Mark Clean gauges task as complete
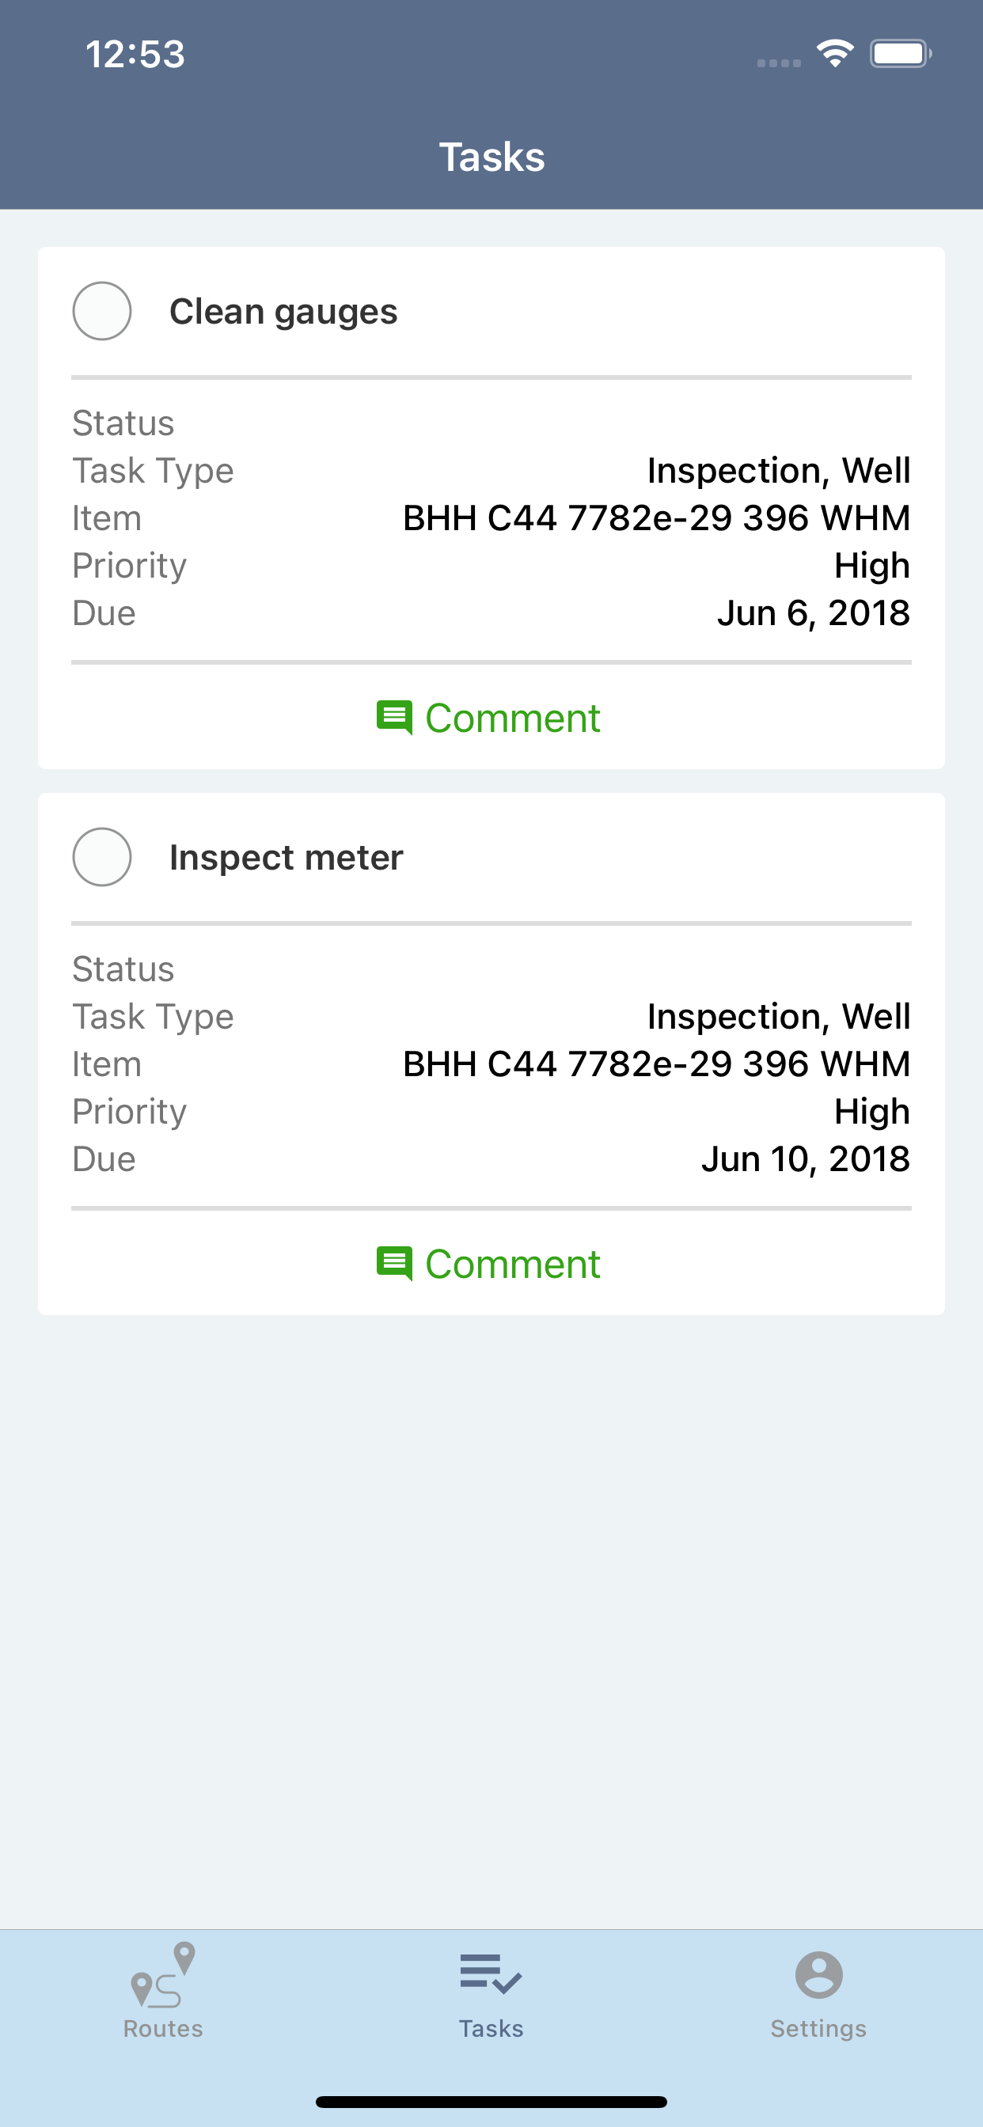The width and height of the screenshot is (983, 2127). [x=101, y=311]
